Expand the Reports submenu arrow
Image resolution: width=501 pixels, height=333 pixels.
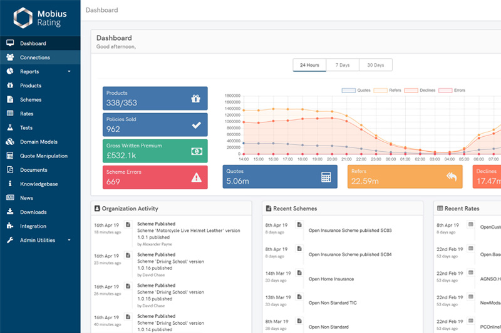click(69, 72)
